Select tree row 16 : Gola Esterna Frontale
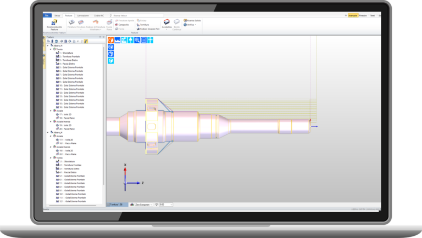 pyautogui.click(x=70, y=107)
